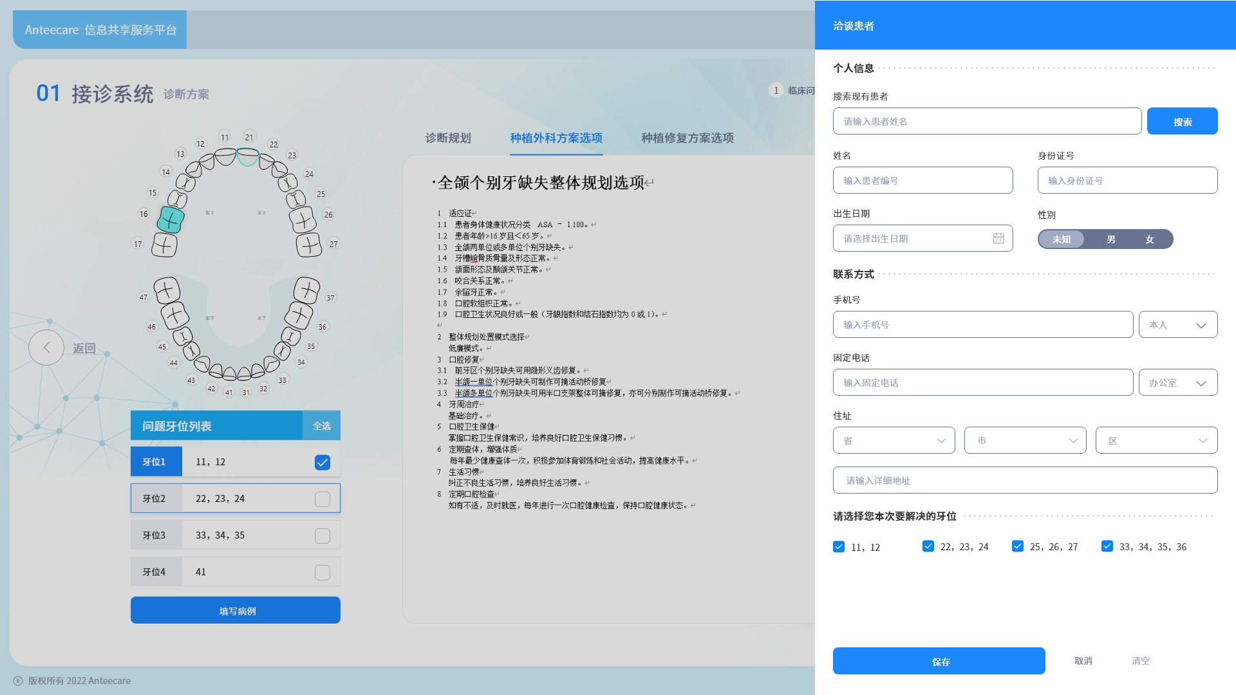
Task: Check the 牙位3 checkbox for 33, 34, 35
Action: point(323,535)
